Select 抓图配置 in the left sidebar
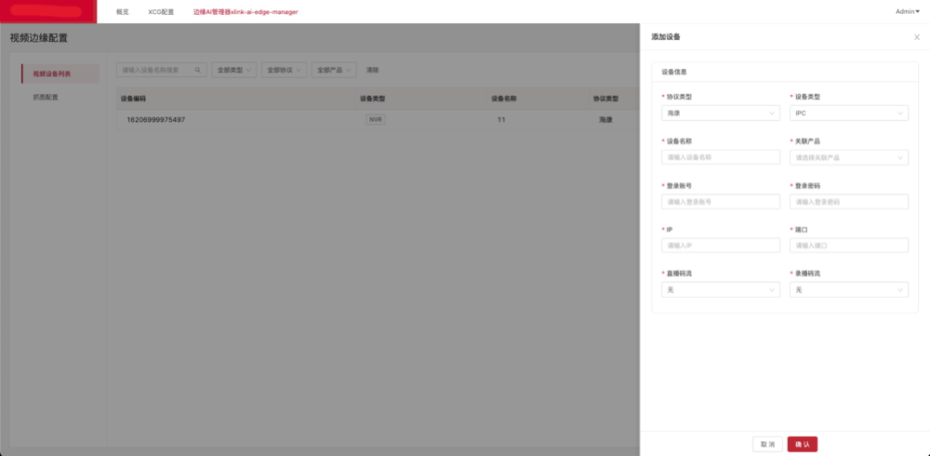The height and width of the screenshot is (456, 930). 46,97
